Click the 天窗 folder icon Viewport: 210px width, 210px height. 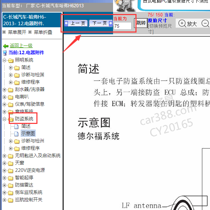point(10,163)
